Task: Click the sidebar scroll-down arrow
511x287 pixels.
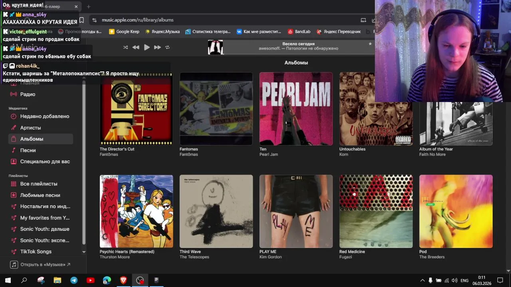Action: (84, 252)
